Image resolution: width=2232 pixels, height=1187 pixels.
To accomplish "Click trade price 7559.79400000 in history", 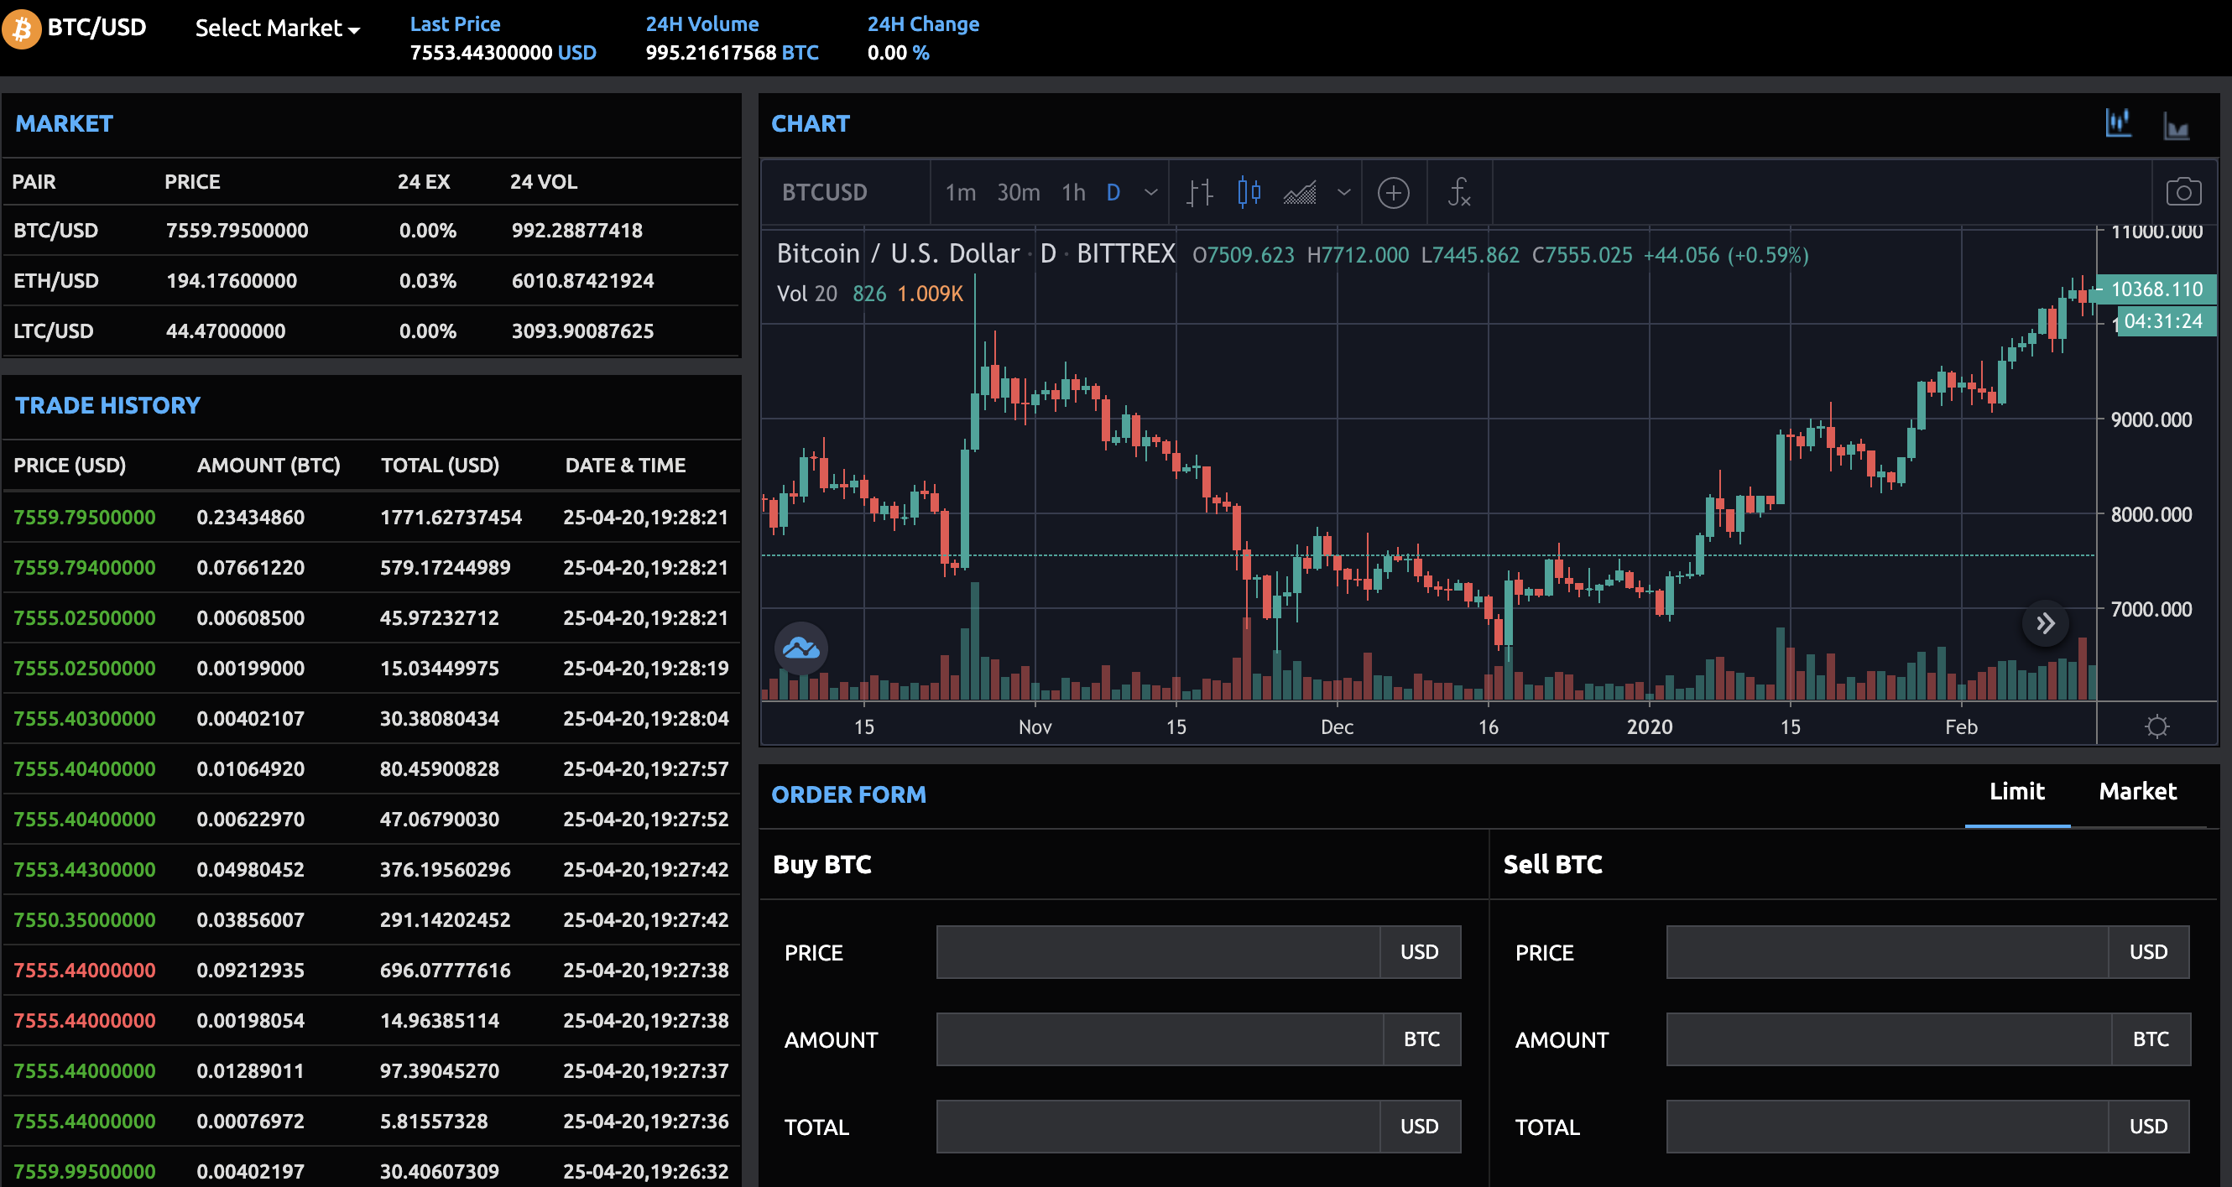I will tap(84, 568).
